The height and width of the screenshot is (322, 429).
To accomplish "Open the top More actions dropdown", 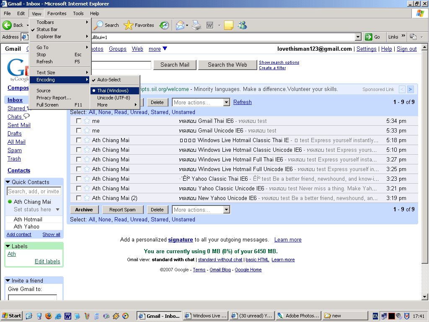I will coord(201,102).
